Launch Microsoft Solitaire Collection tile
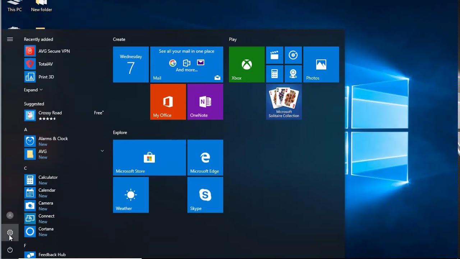 click(284, 102)
